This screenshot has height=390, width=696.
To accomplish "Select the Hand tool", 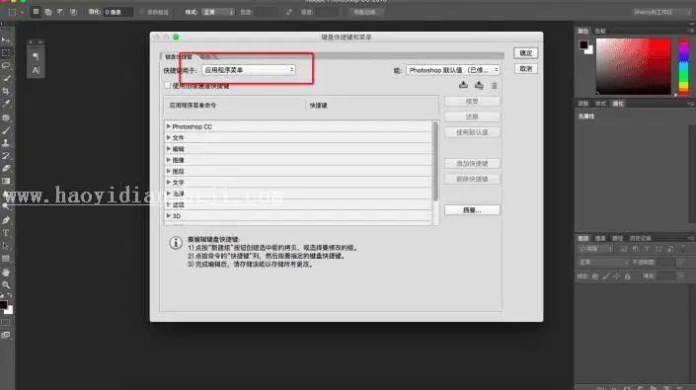I will (6, 272).
